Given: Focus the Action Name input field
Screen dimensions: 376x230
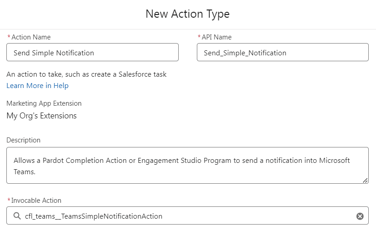Looking at the screenshot, I should pyautogui.click(x=93, y=52).
